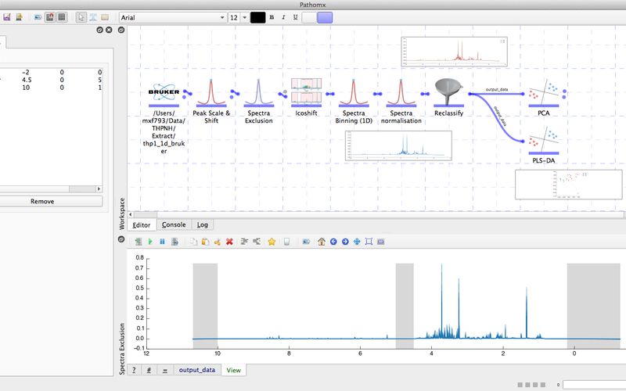The height and width of the screenshot is (391, 626).
Task: Select the View tab
Action: tap(233, 370)
